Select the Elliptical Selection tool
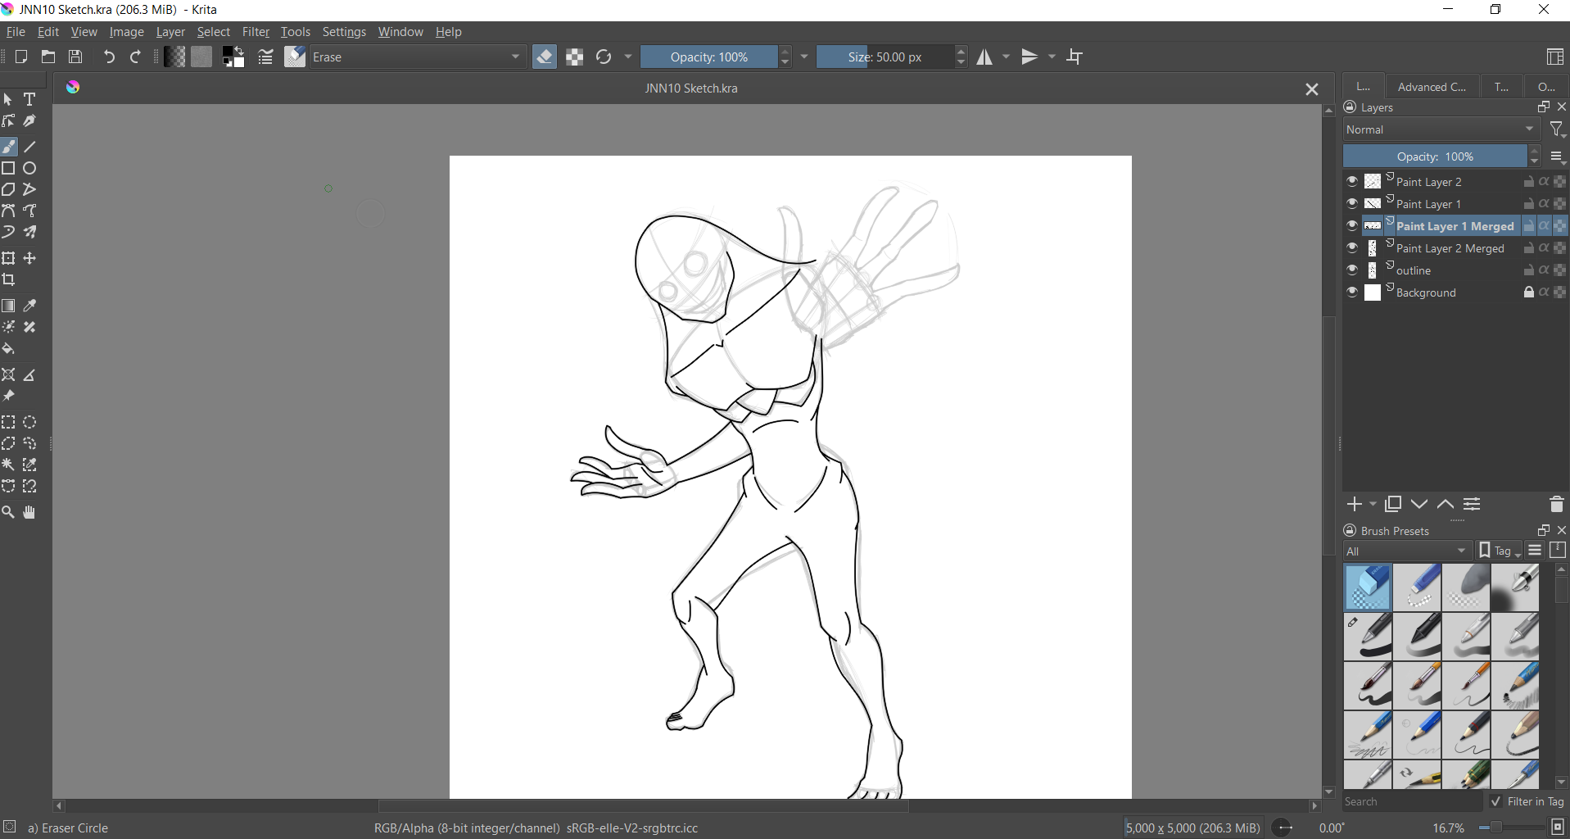The width and height of the screenshot is (1570, 839). (x=30, y=423)
